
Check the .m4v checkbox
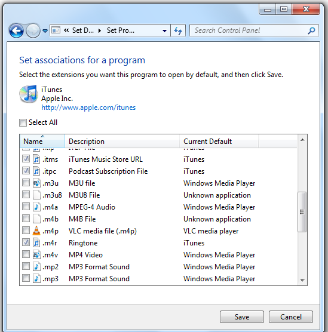[26, 254]
